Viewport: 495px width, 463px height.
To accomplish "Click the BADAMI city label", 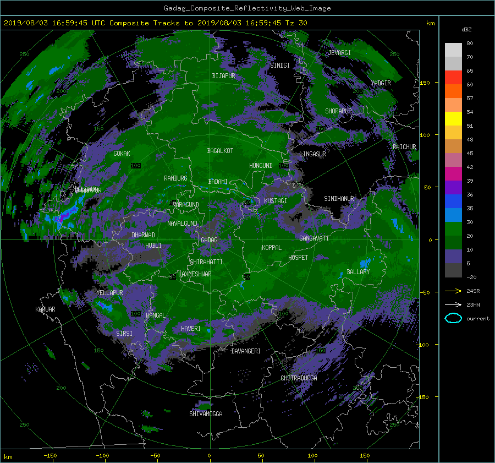I will 218,182.
